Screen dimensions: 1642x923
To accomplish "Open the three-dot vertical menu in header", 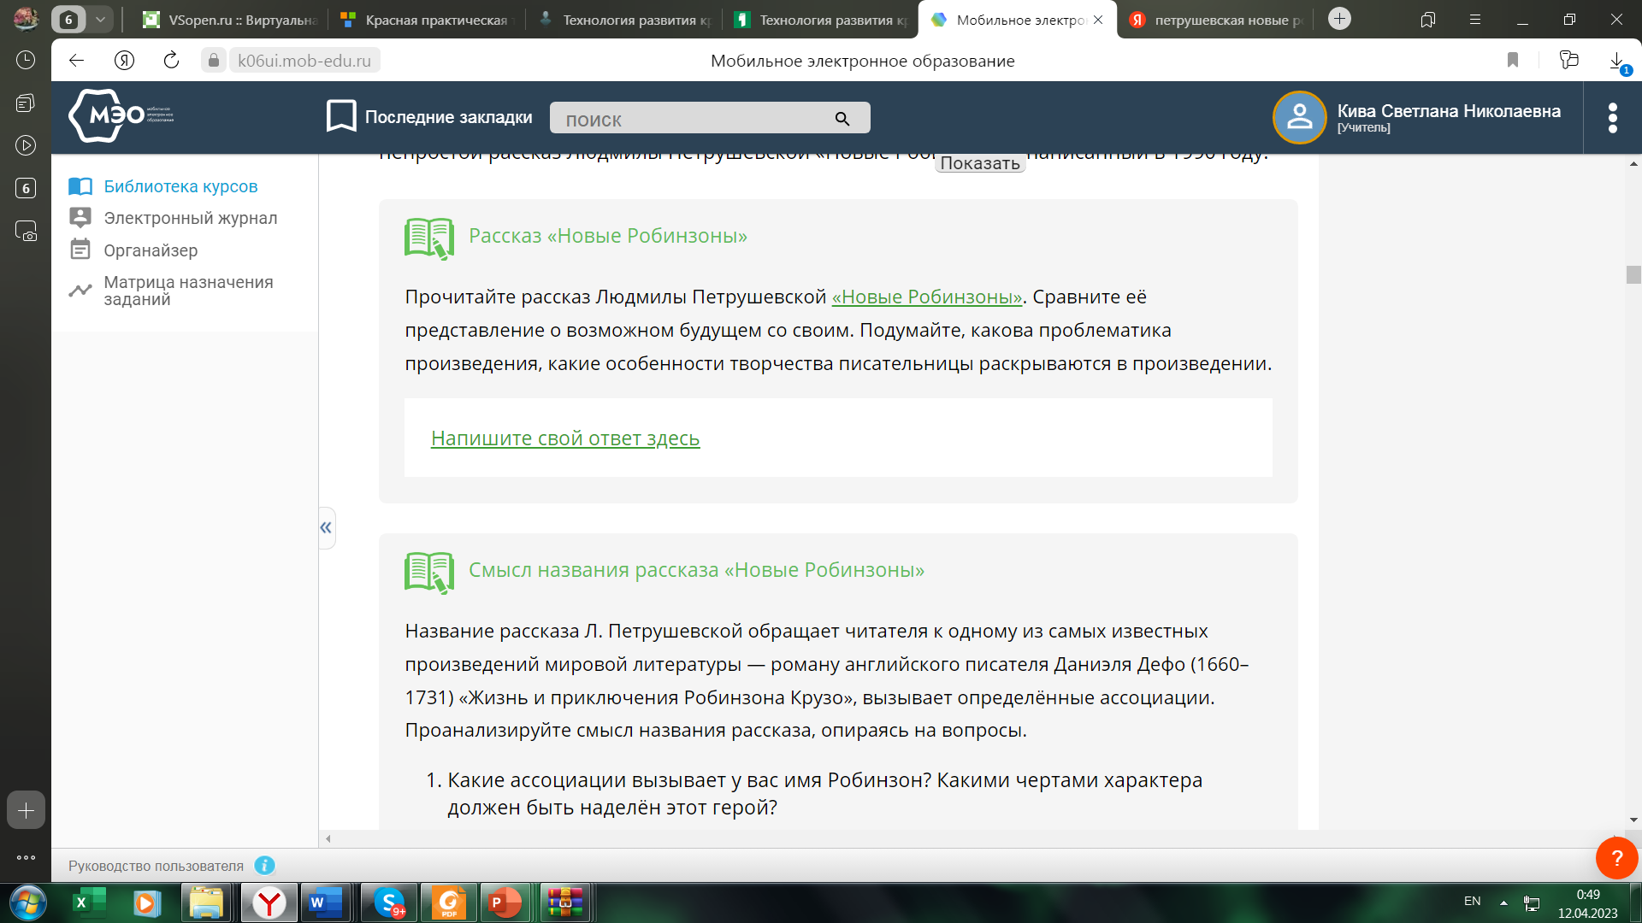I will point(1612,118).
